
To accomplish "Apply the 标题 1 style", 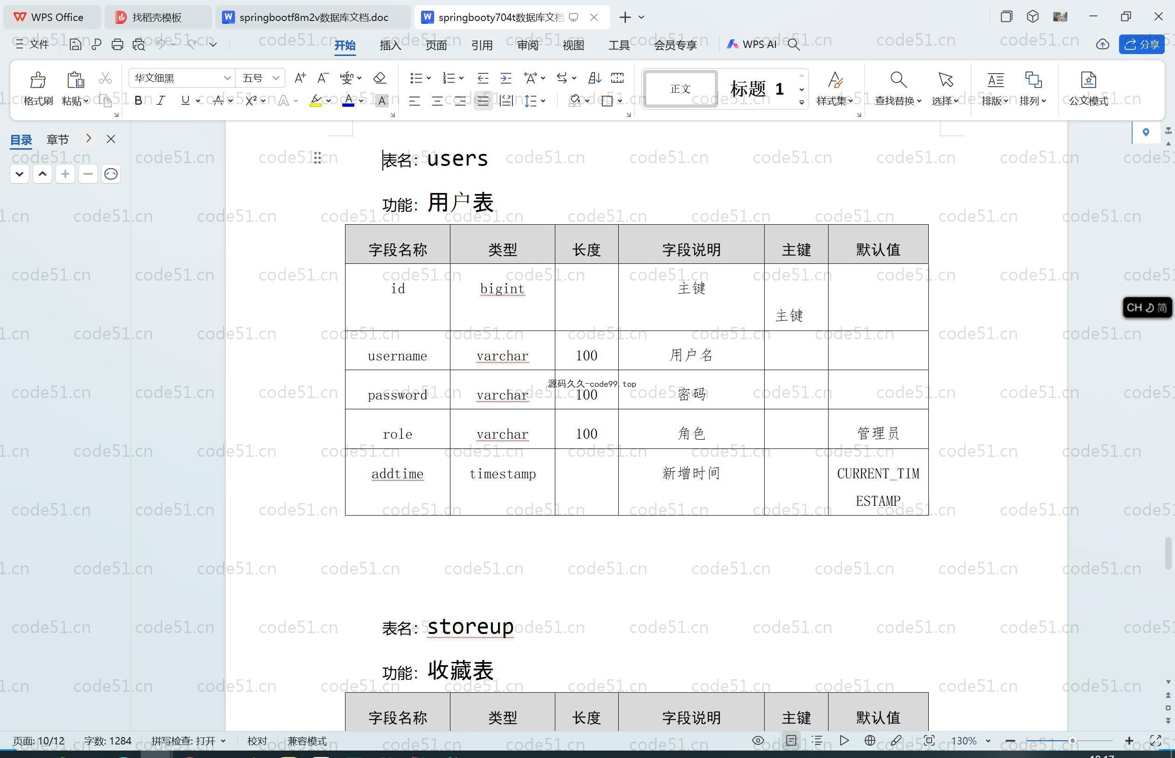I will 757,89.
